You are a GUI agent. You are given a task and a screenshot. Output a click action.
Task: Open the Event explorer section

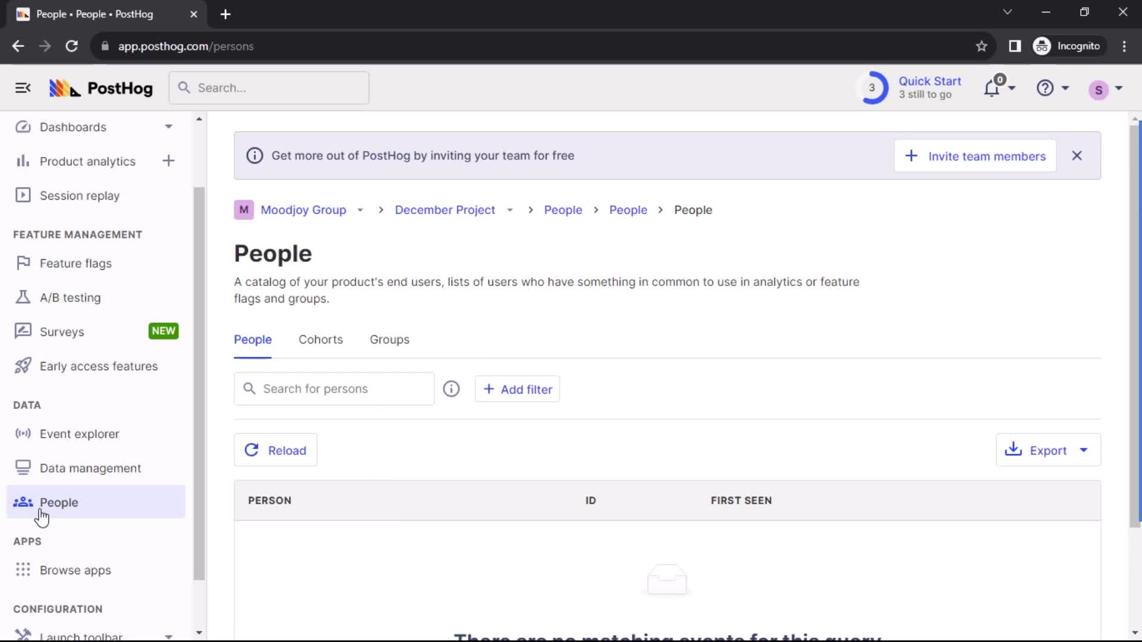[x=79, y=433]
